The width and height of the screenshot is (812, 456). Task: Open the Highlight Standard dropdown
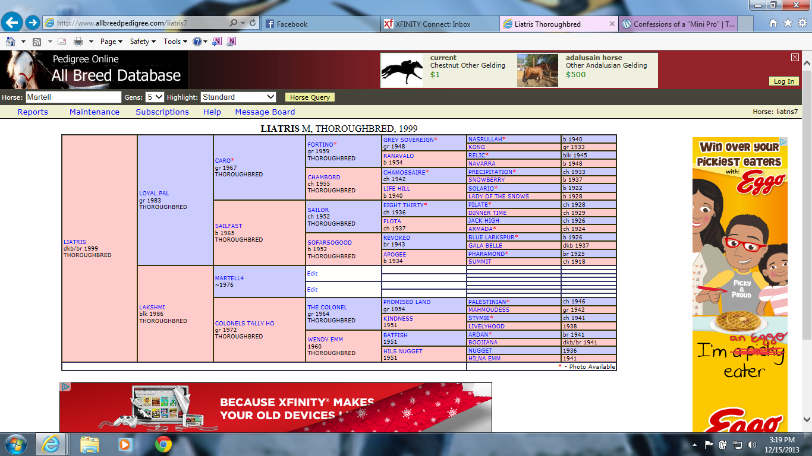[x=238, y=97]
